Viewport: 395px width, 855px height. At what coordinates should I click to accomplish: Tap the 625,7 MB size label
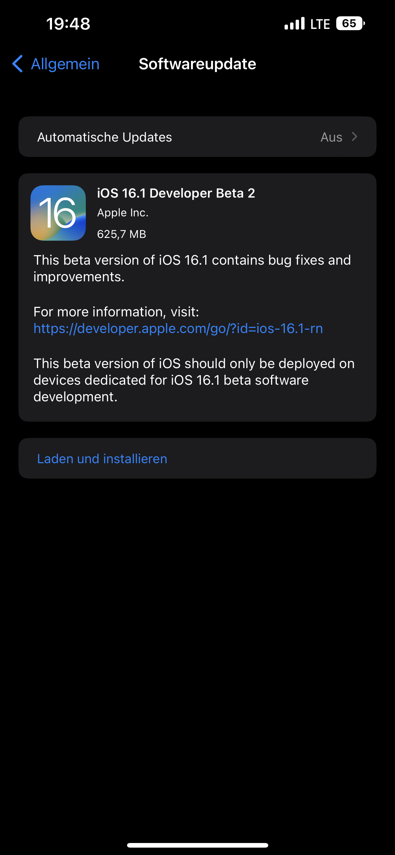click(x=122, y=234)
